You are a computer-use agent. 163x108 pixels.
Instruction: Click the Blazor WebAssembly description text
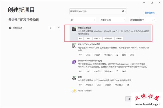(112, 65)
